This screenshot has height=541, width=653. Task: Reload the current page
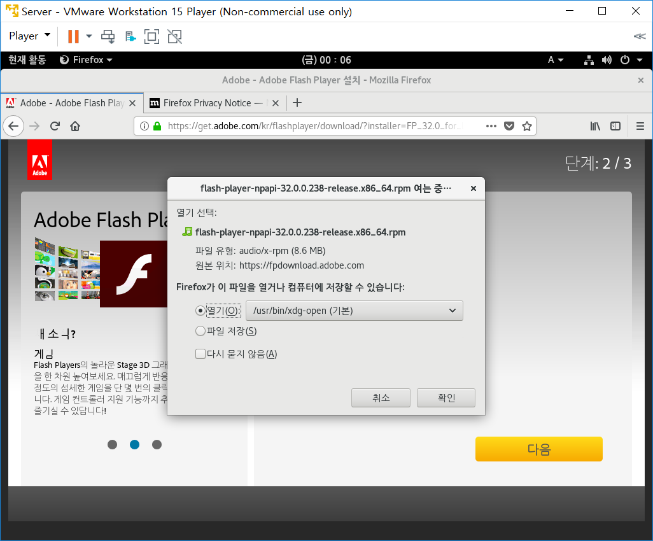click(55, 126)
